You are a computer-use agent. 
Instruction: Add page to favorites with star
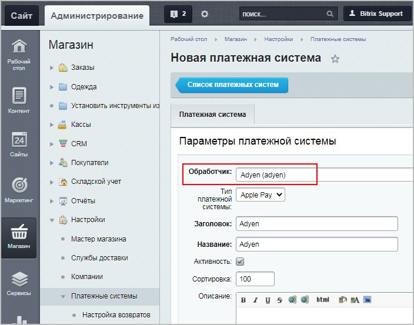(x=335, y=59)
